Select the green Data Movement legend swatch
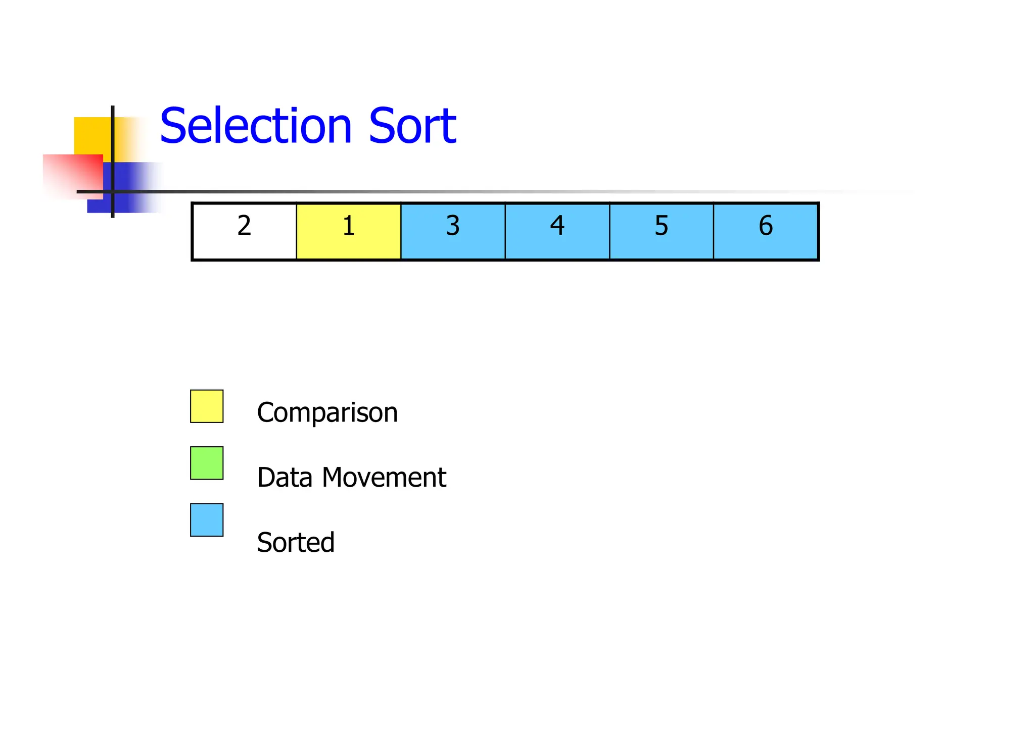The width and height of the screenshot is (1035, 731). 207,463
